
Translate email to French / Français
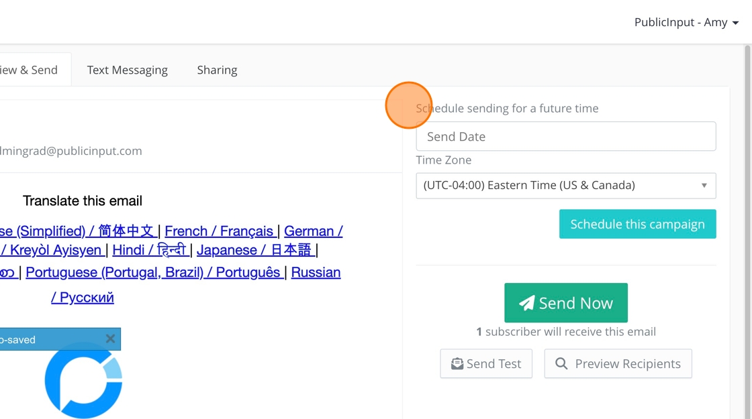click(x=220, y=231)
